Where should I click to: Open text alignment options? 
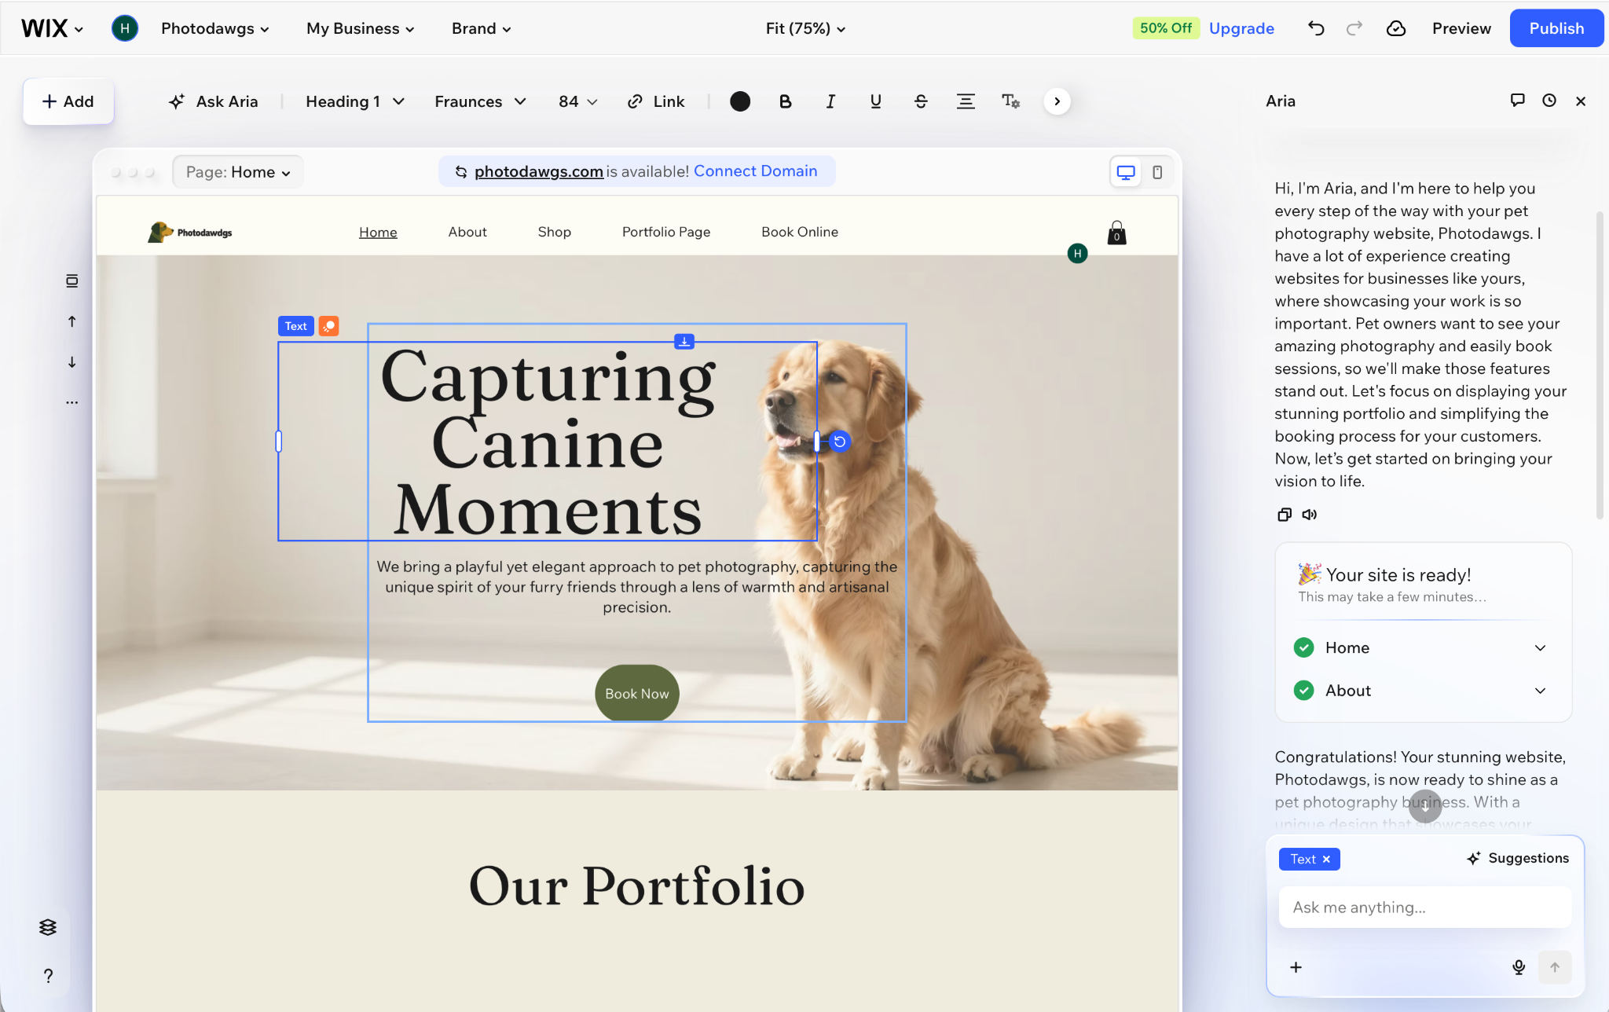point(966,101)
